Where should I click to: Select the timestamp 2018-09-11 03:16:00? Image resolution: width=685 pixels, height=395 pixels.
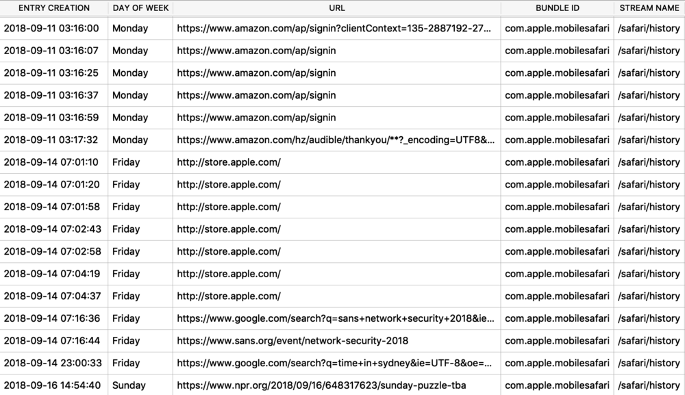(x=51, y=28)
